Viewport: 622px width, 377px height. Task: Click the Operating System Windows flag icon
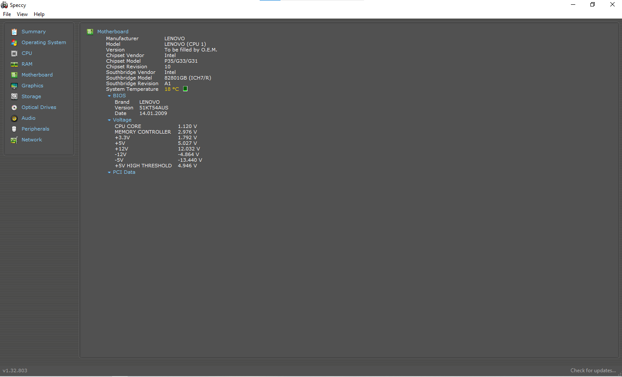click(14, 43)
